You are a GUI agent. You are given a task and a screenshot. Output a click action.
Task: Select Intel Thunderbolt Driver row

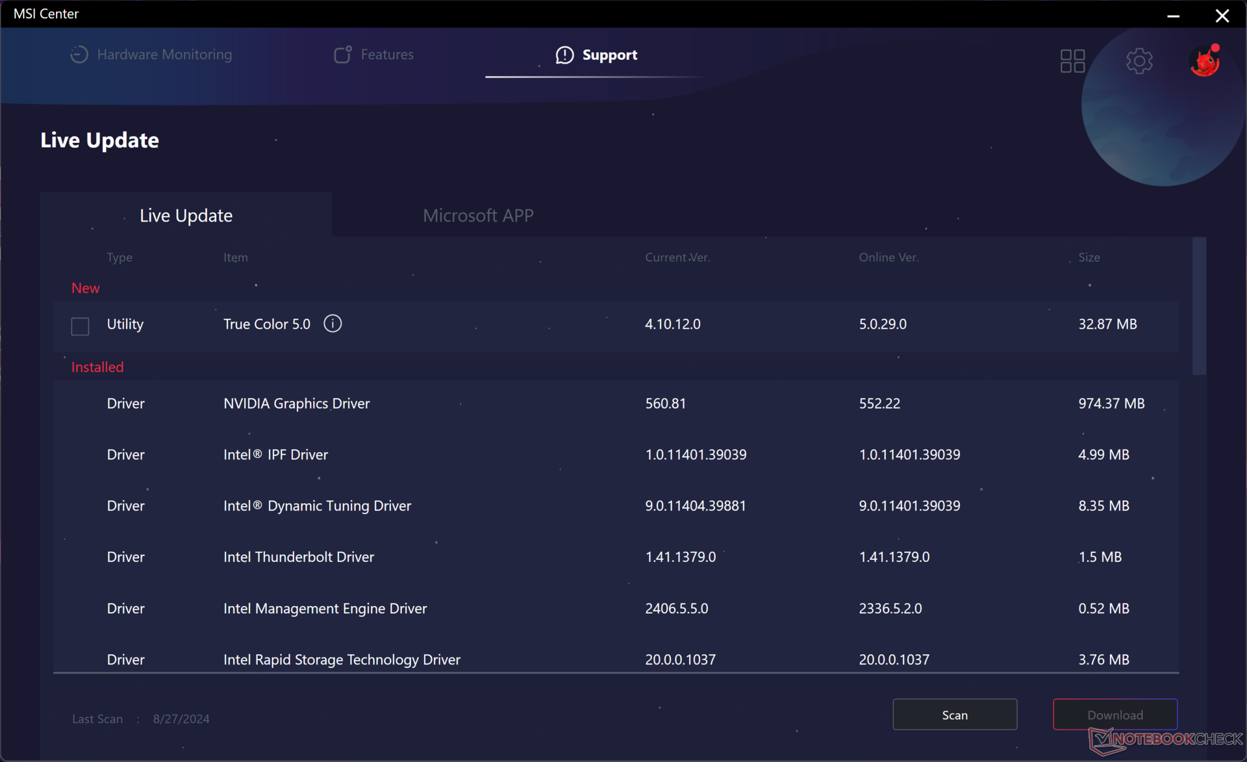616,557
